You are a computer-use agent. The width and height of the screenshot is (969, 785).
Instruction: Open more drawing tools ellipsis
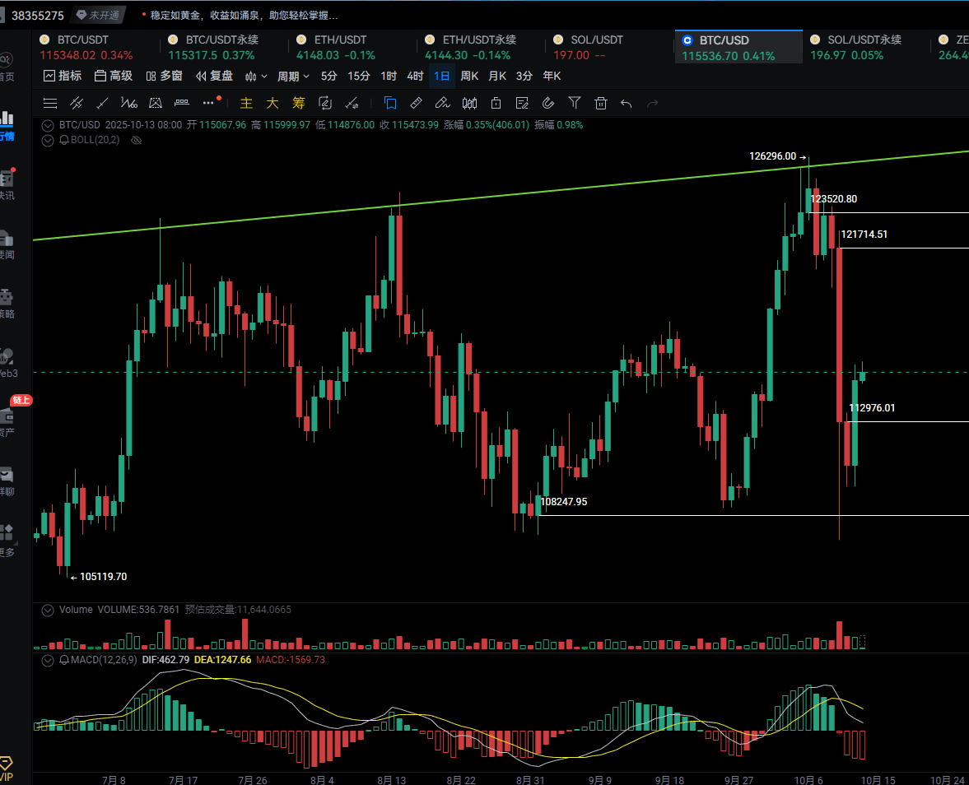(x=208, y=103)
